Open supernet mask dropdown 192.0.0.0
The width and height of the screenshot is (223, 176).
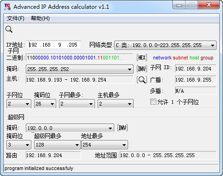pyautogui.click(x=70, y=128)
